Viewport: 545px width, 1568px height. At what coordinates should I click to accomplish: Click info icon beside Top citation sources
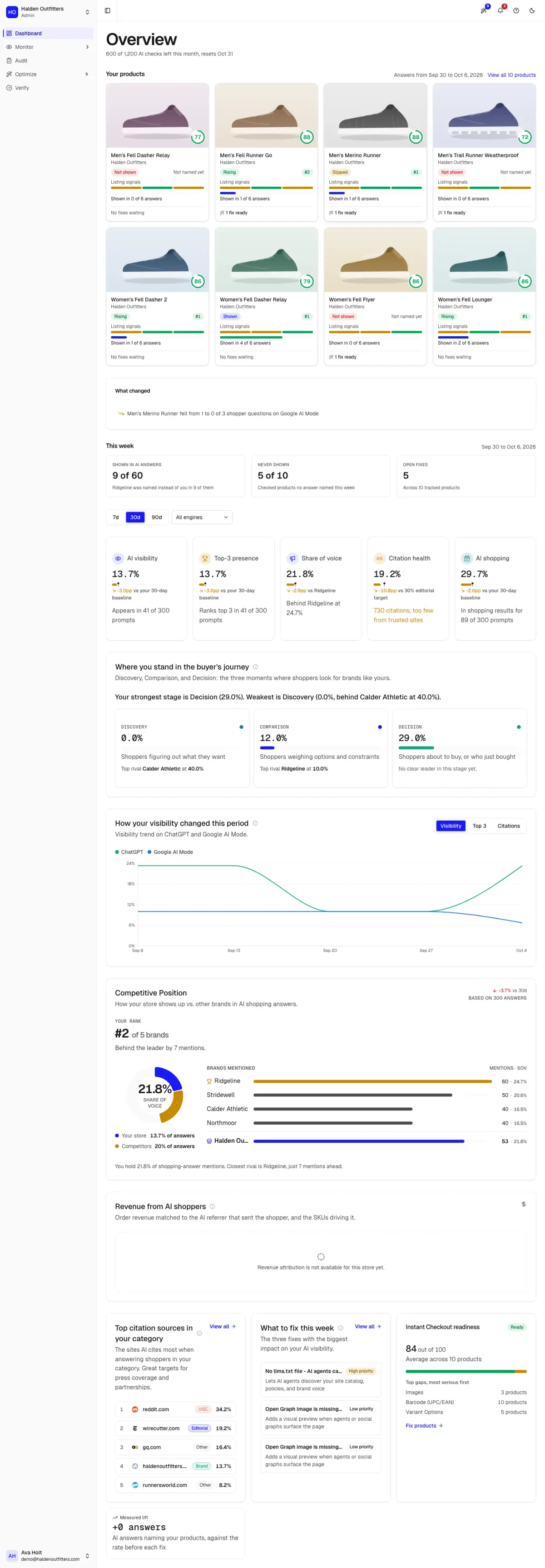(x=199, y=1333)
